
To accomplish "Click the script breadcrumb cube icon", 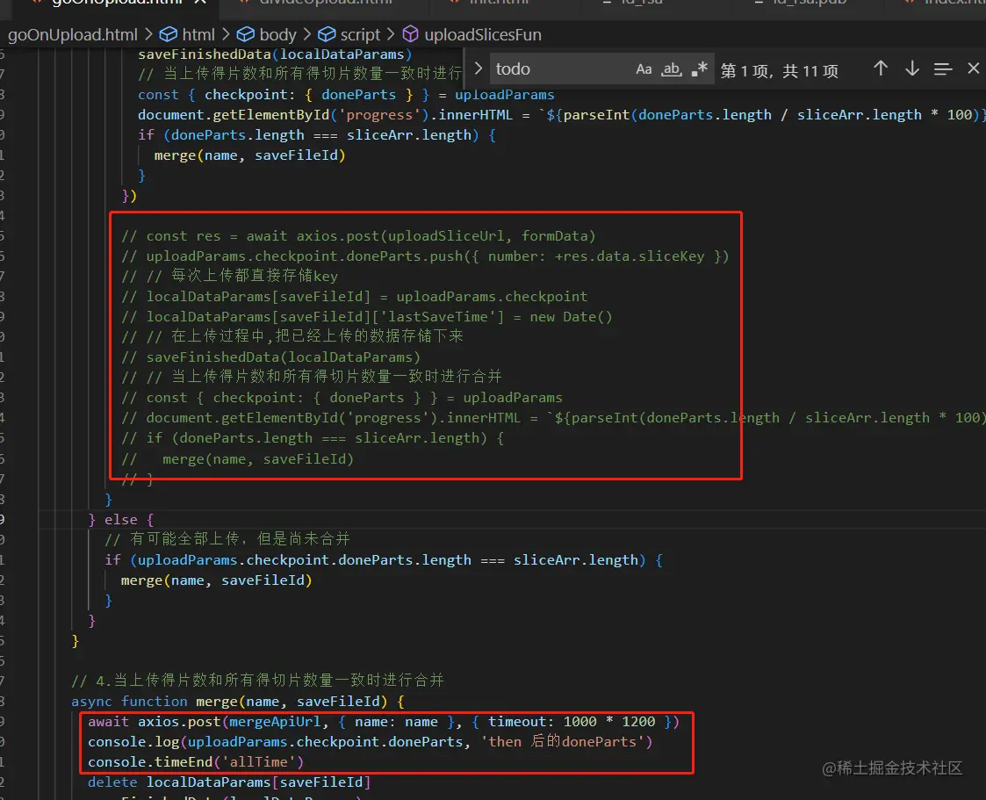I will click(327, 34).
